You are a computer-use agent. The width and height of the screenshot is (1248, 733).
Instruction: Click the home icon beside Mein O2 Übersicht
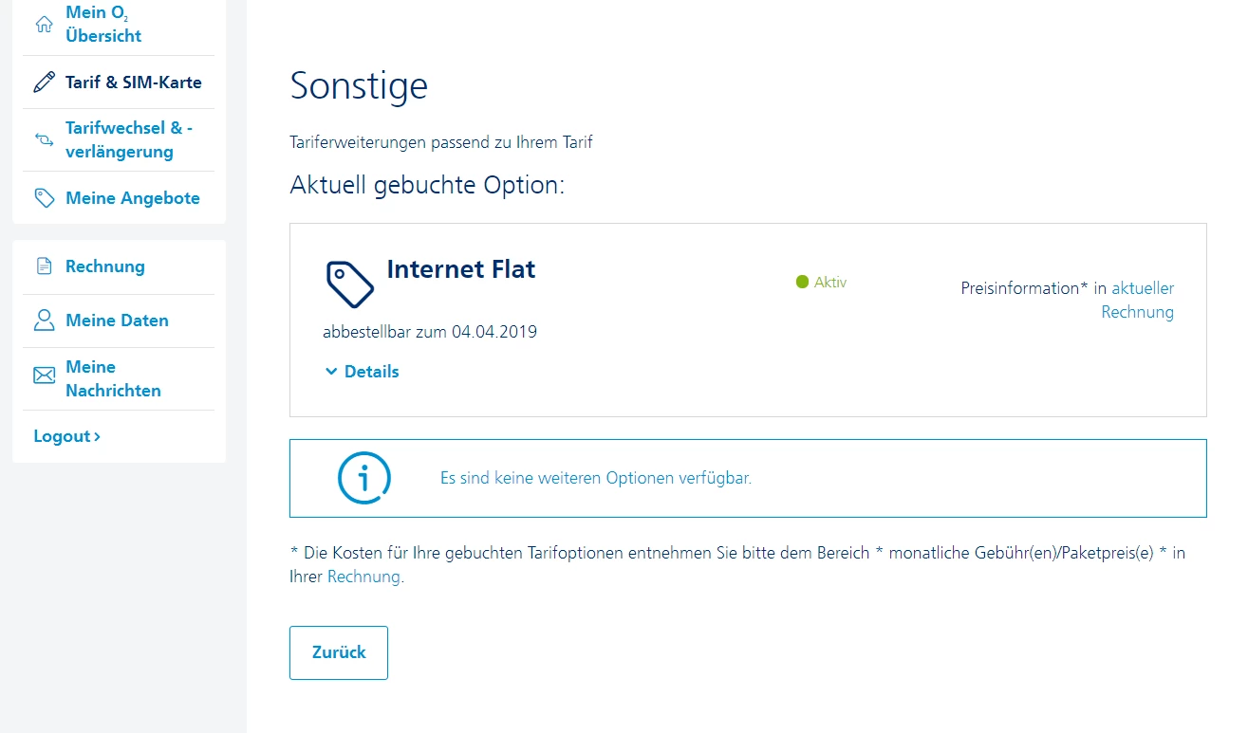click(44, 25)
